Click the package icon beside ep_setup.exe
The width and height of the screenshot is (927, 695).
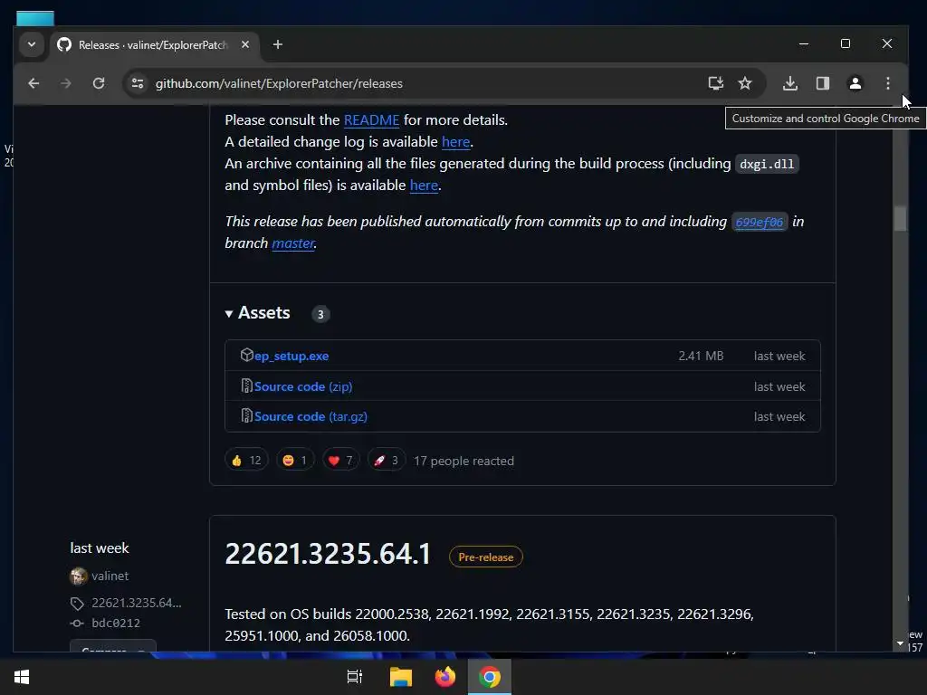(246, 355)
